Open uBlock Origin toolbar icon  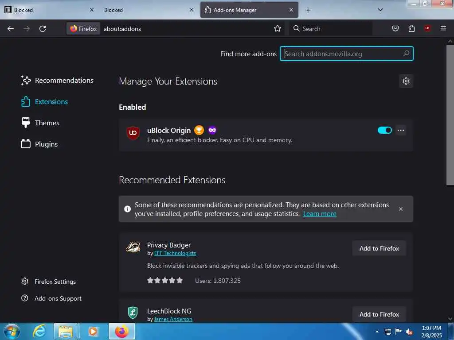427,28
